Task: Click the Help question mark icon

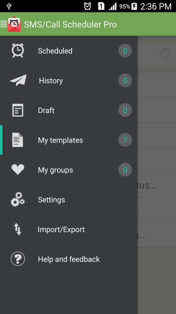Action: (x=18, y=259)
